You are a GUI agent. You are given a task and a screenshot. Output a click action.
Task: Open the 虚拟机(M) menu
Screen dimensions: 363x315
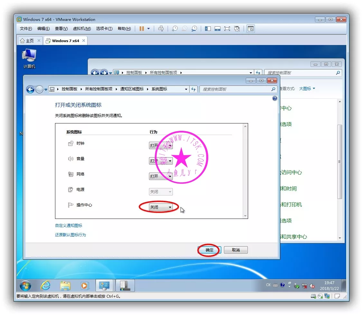(x=82, y=29)
